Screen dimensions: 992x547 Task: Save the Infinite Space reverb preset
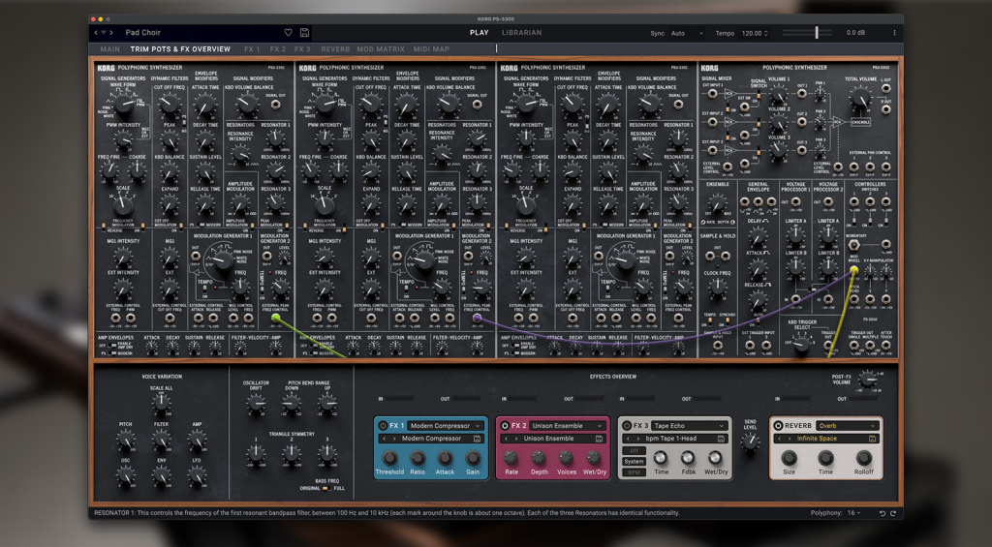[x=870, y=439]
